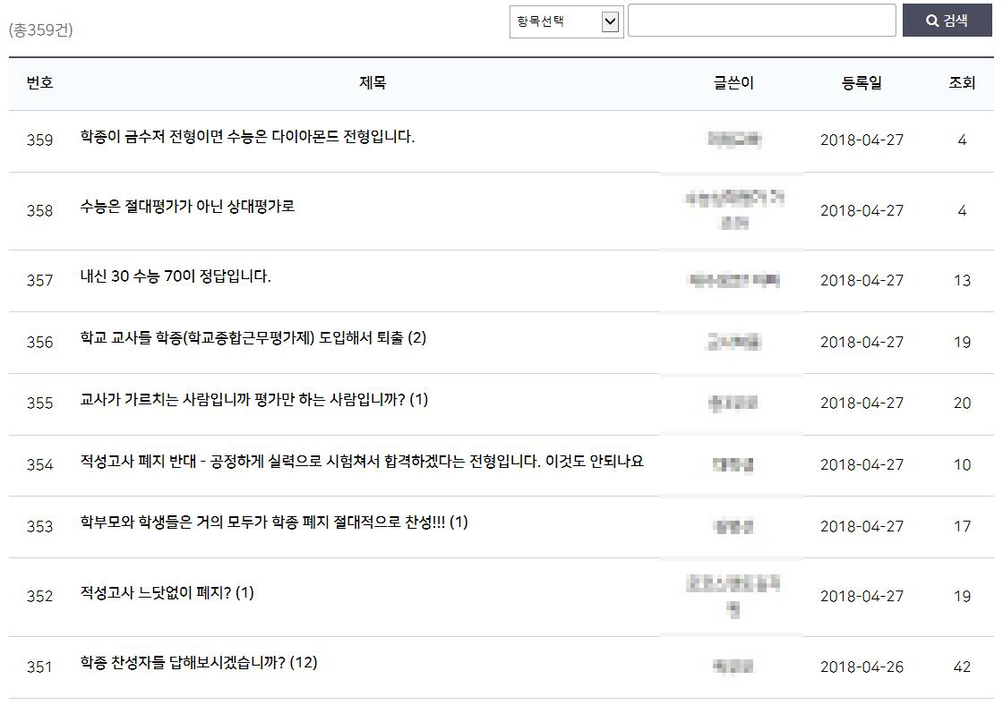The width and height of the screenshot is (1003, 705).
Task: Open post about 학교 교사들 학종 도입해서 퇴출
Action: (x=253, y=338)
